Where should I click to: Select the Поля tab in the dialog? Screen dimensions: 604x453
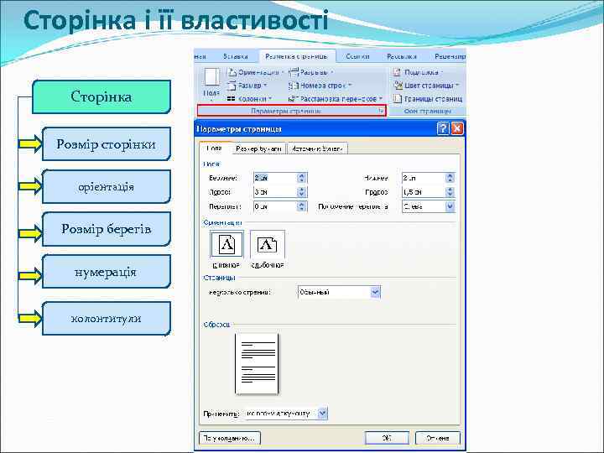click(x=215, y=148)
